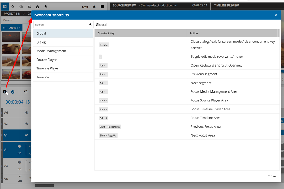Click the keyboard shortcuts info icon
Viewport: 284px width, 189px height.
tap(5, 92)
